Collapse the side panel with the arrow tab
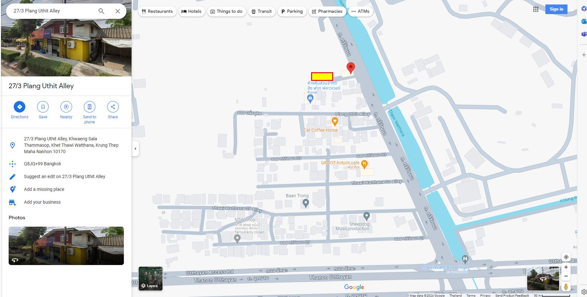The height and width of the screenshot is (297, 587). [135, 149]
